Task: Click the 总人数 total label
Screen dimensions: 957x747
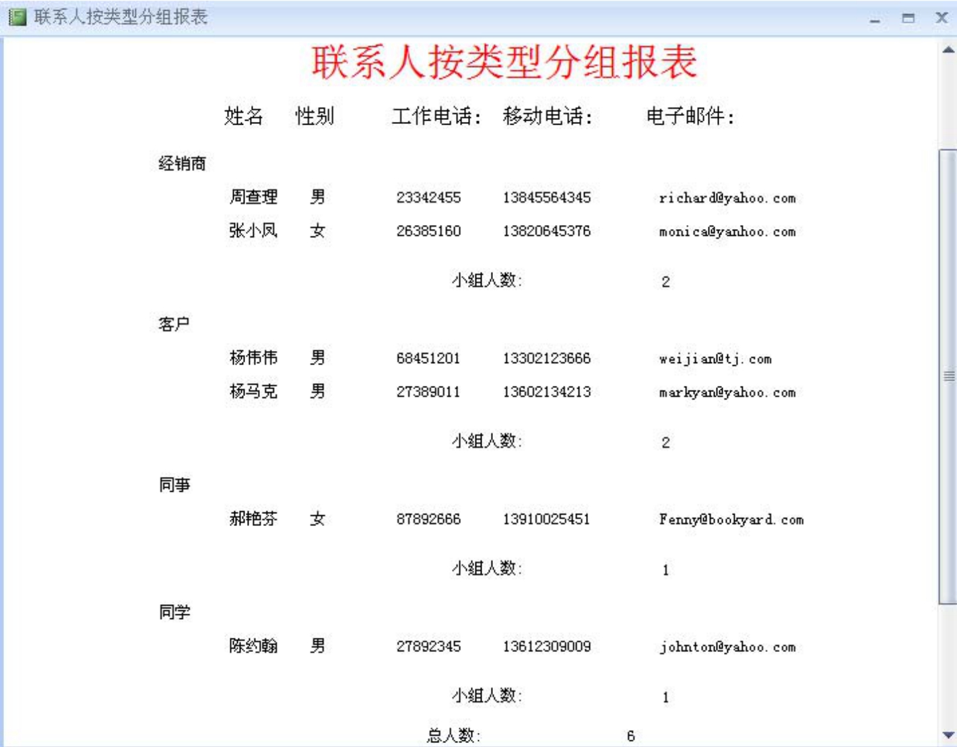Action: coord(453,736)
